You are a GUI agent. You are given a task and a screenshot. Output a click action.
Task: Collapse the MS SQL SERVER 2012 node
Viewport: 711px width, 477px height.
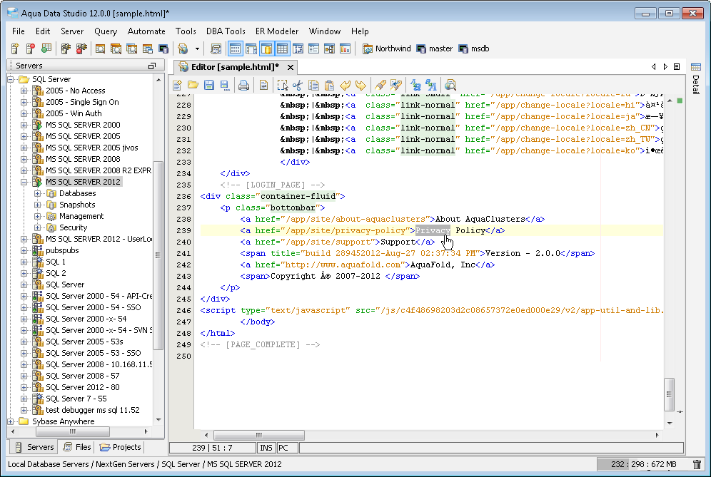(x=25, y=182)
